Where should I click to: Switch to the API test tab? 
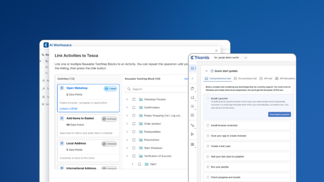point(266,78)
